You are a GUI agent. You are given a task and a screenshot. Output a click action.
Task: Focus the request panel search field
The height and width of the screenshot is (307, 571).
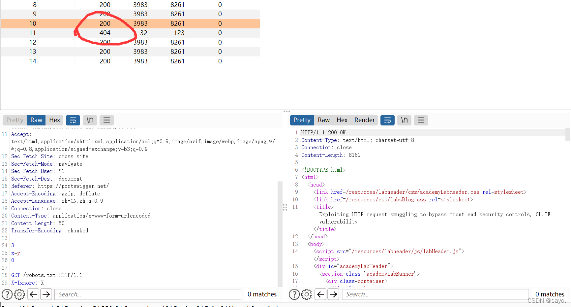[x=148, y=294]
